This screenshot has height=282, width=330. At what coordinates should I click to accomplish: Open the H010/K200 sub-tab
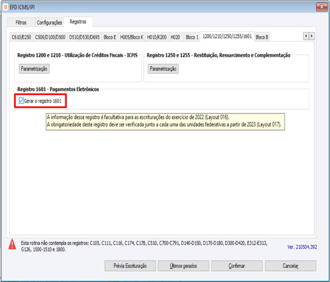(x=156, y=38)
